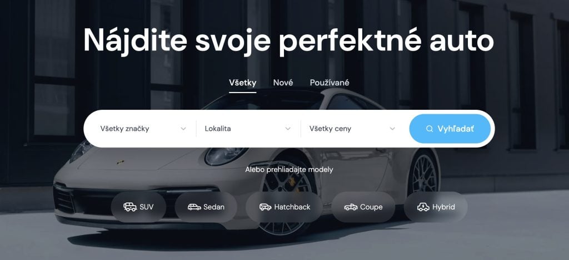The height and width of the screenshot is (260, 569).
Task: Expand chevron next to Lokalita
Action: pos(288,129)
